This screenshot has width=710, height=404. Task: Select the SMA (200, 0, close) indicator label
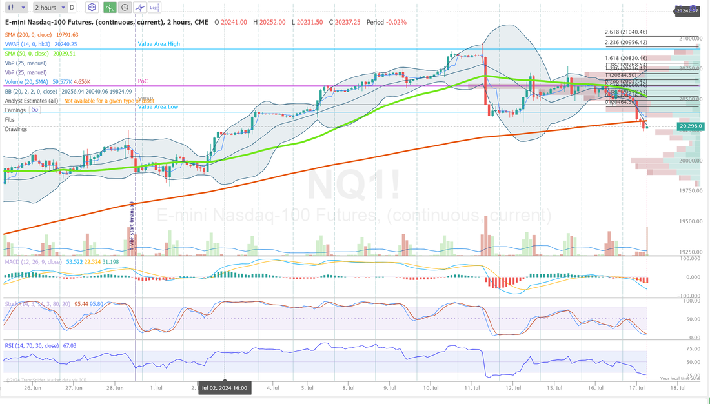pos(28,35)
